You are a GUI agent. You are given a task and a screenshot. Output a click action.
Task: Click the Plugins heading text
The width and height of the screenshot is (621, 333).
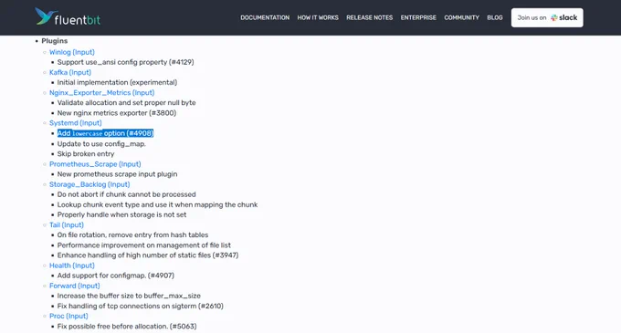click(x=55, y=41)
